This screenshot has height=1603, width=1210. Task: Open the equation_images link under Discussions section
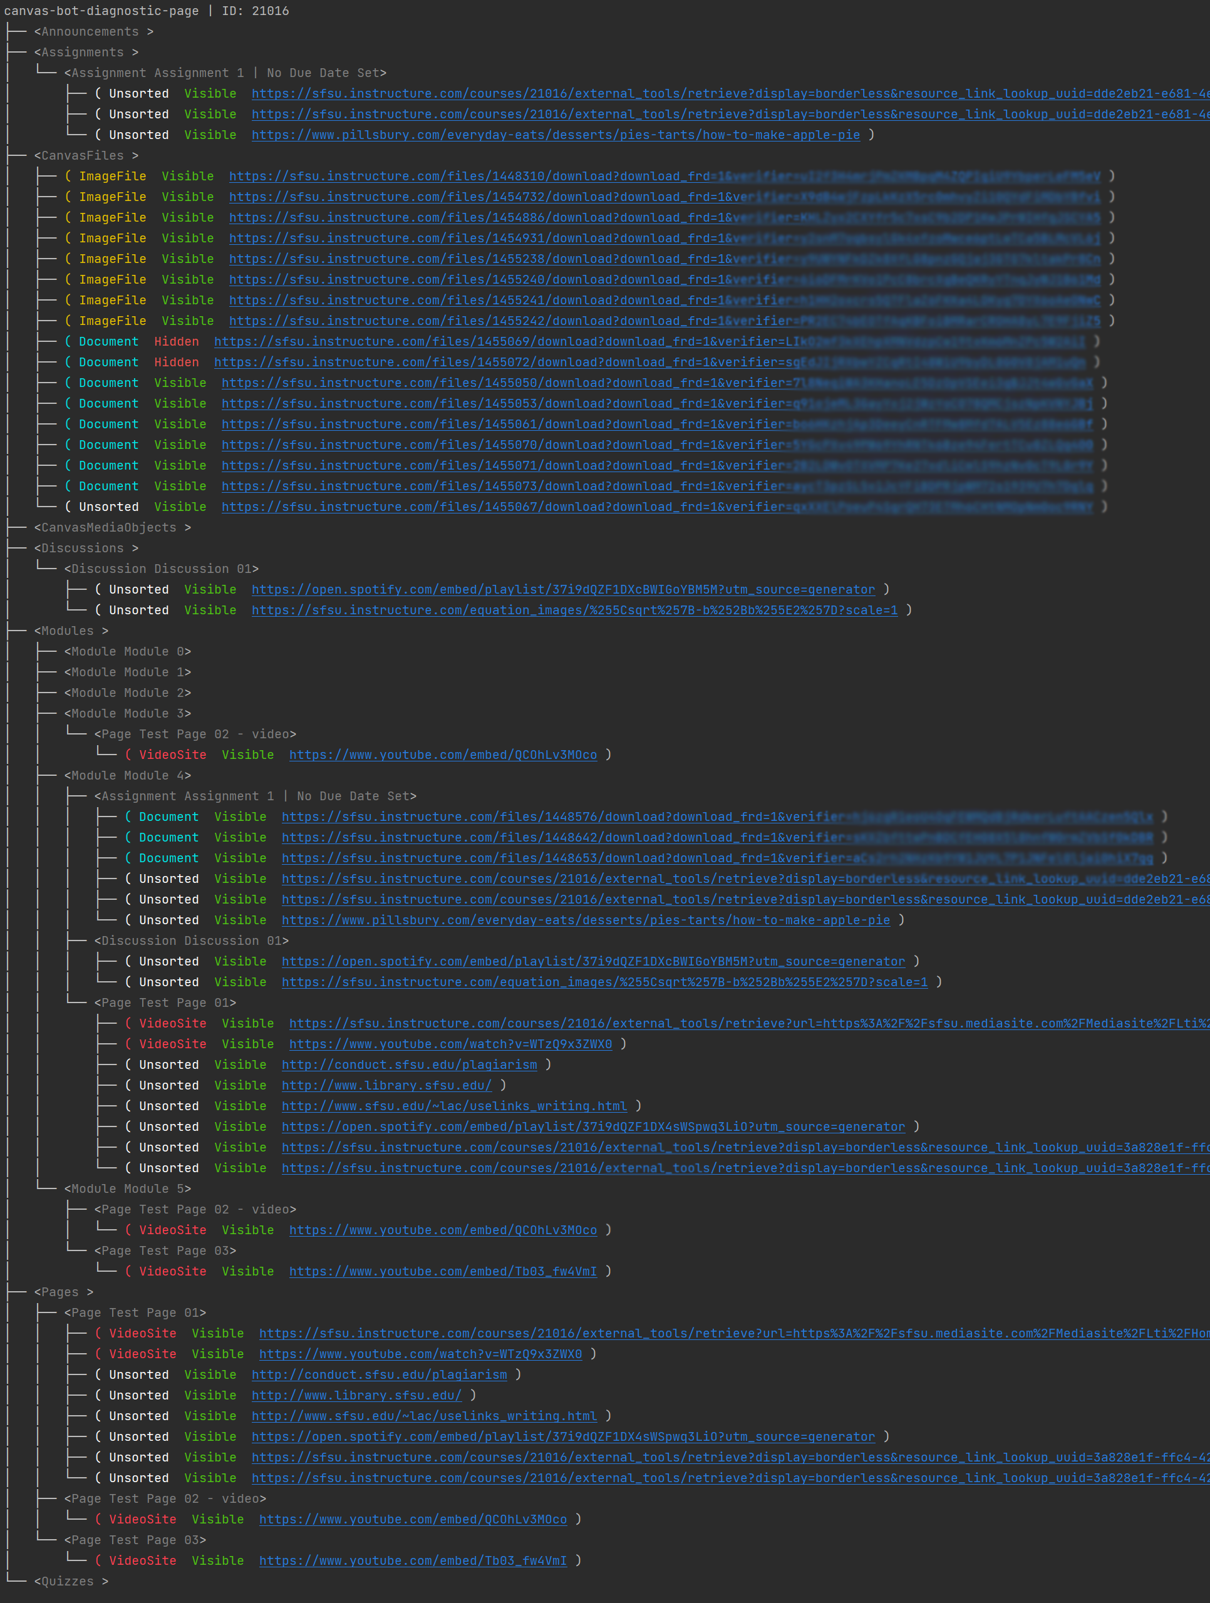(574, 610)
